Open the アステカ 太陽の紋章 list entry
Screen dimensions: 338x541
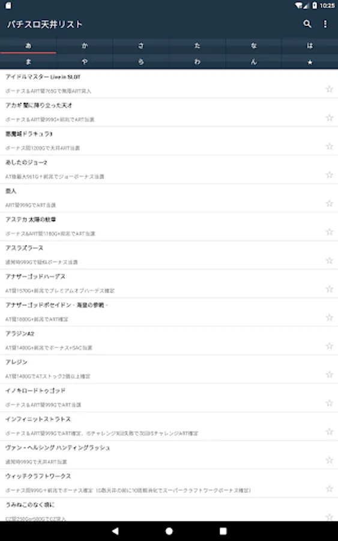169,227
